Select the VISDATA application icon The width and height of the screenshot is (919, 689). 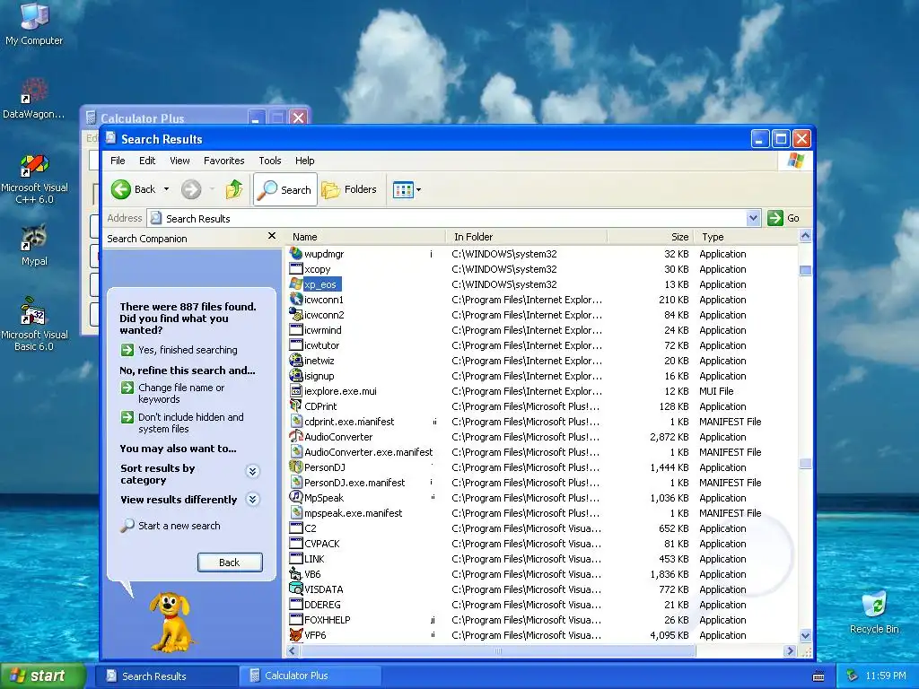pyautogui.click(x=296, y=589)
